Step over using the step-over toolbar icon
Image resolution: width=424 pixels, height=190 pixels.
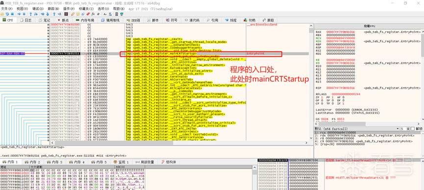(36, 14)
